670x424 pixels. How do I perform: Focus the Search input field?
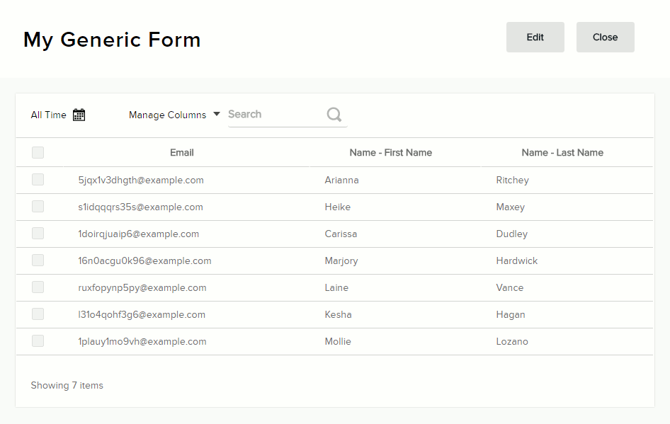click(x=275, y=115)
